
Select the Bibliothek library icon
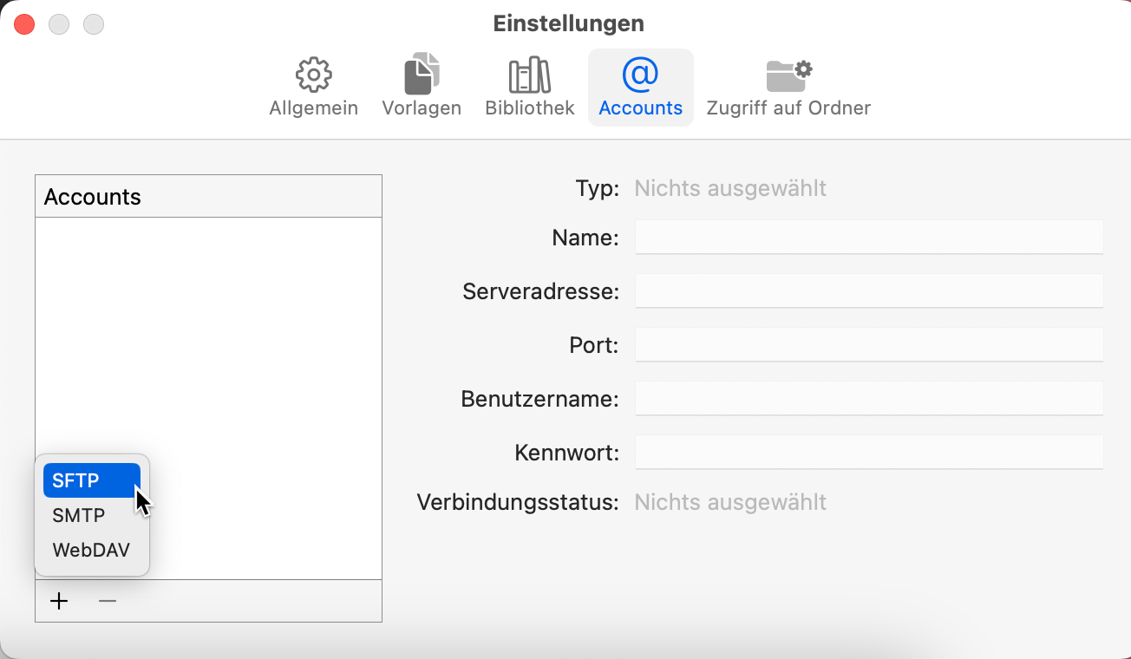528,82
